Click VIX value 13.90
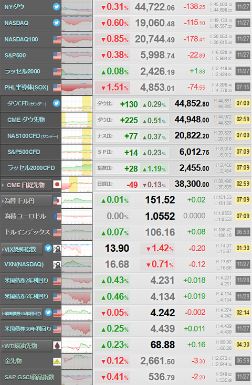Screen dimensions: 252x385 point(117,248)
